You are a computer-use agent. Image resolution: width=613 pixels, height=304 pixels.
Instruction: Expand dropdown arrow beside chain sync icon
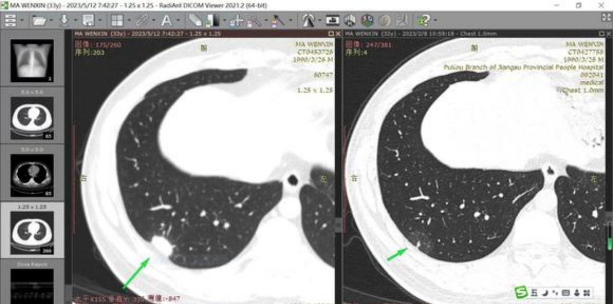tap(154, 21)
